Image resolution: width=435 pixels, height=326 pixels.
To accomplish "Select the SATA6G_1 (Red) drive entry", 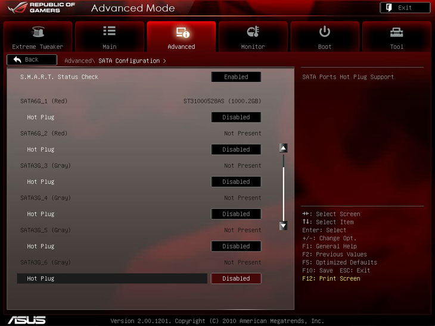I will click(x=44, y=101).
